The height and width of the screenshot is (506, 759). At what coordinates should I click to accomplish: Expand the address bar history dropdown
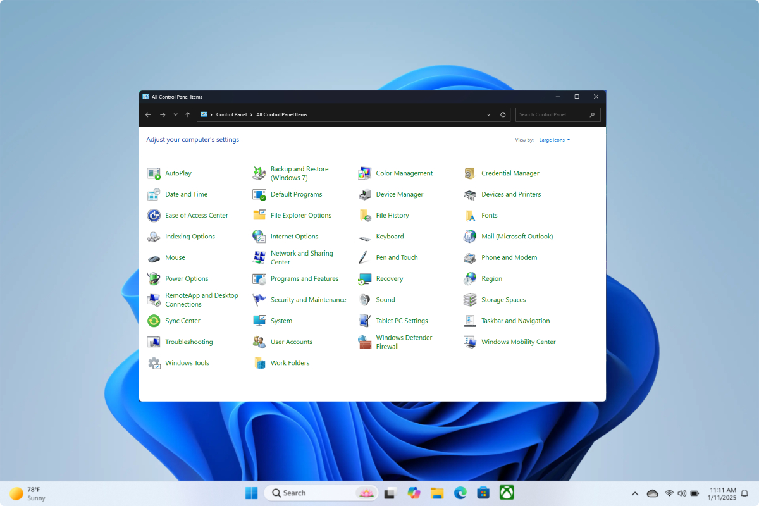[x=488, y=115]
